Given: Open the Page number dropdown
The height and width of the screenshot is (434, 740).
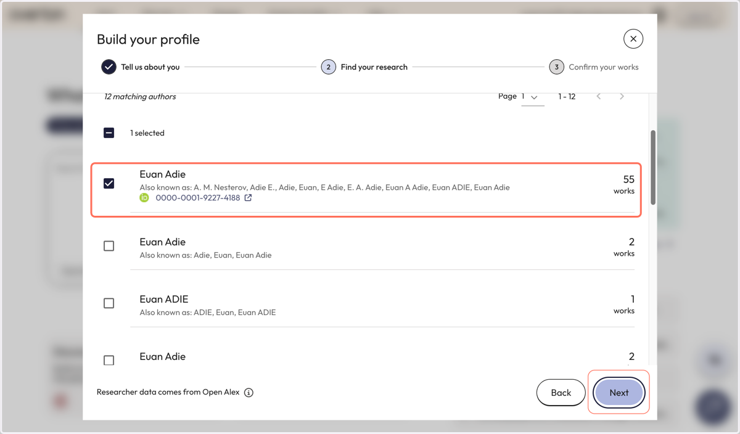Looking at the screenshot, I should click(x=533, y=97).
